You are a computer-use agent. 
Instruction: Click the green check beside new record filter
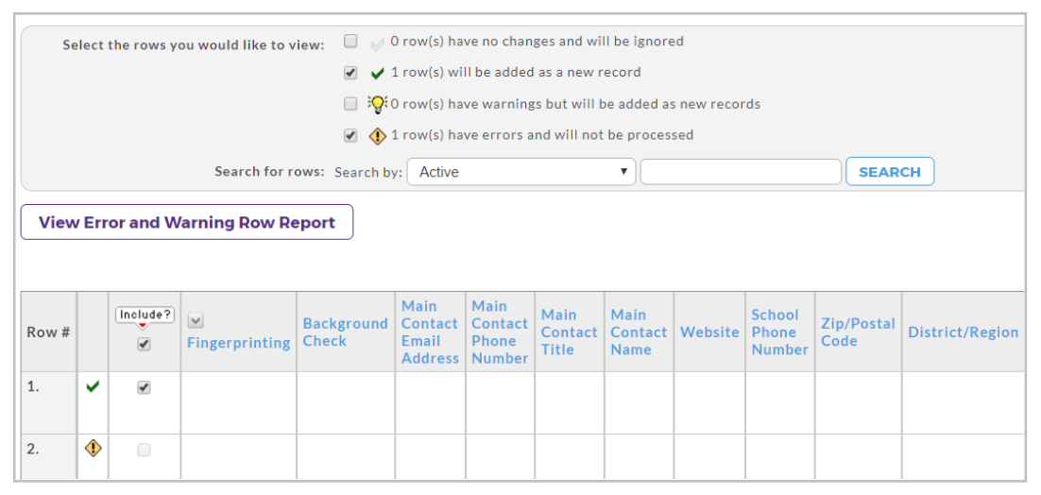pyautogui.click(x=377, y=73)
